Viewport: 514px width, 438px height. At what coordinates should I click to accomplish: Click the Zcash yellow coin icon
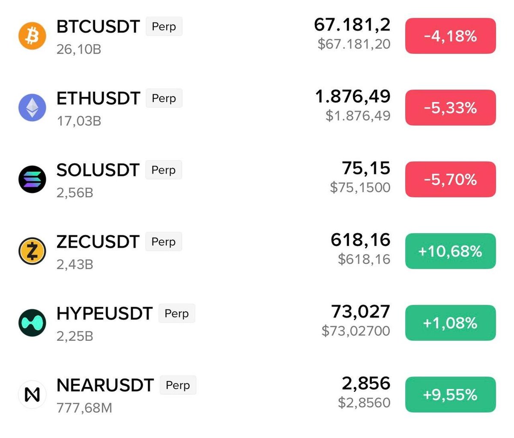(32, 251)
